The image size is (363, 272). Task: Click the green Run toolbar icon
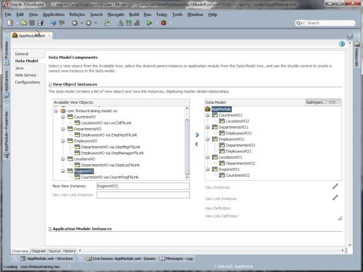point(149,23)
